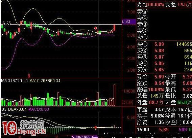Click the 股本 16.7亿 value
Image resolution: width=192 pixels, height=138 pixels.
185,109
